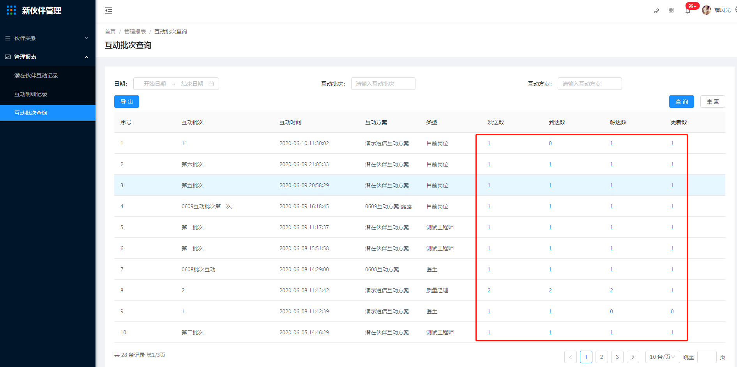Click the 管理报表 chart icon

8,57
